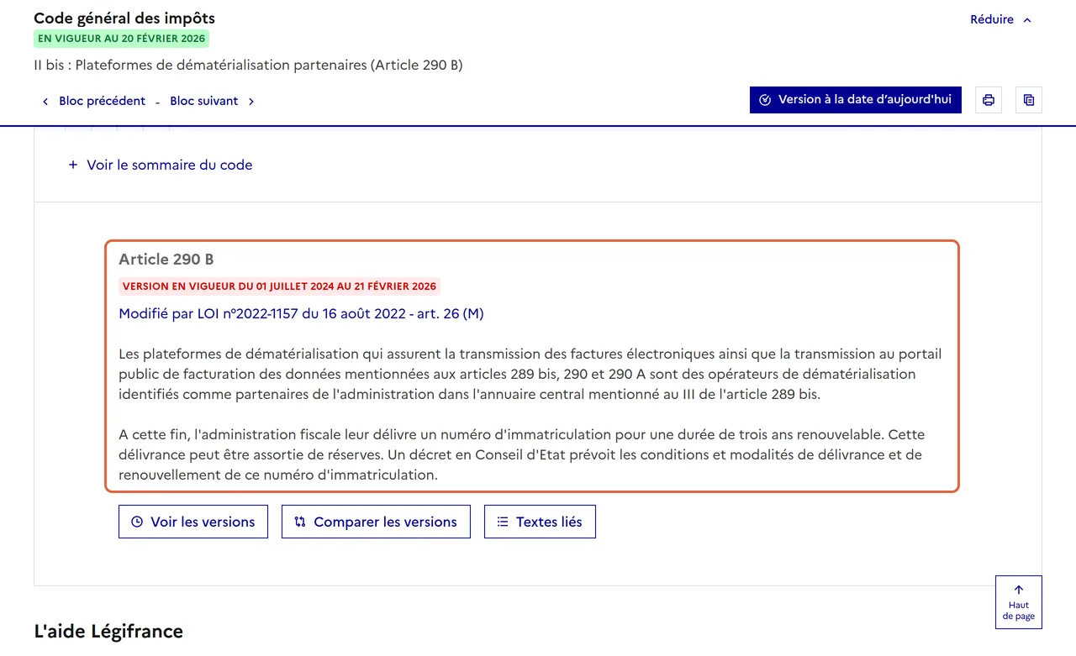Click Version à la date d'aujourd'hui button
This screenshot has width=1076, height=656.
click(856, 99)
